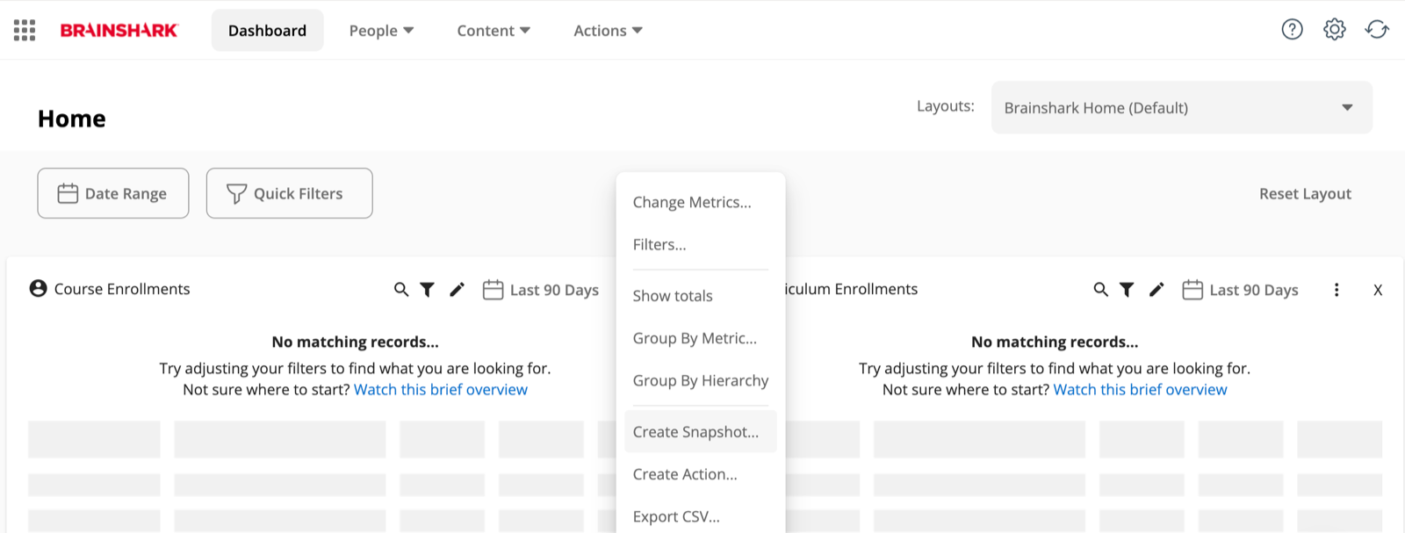Open filter icon in Course Enrollments widget

coord(427,289)
